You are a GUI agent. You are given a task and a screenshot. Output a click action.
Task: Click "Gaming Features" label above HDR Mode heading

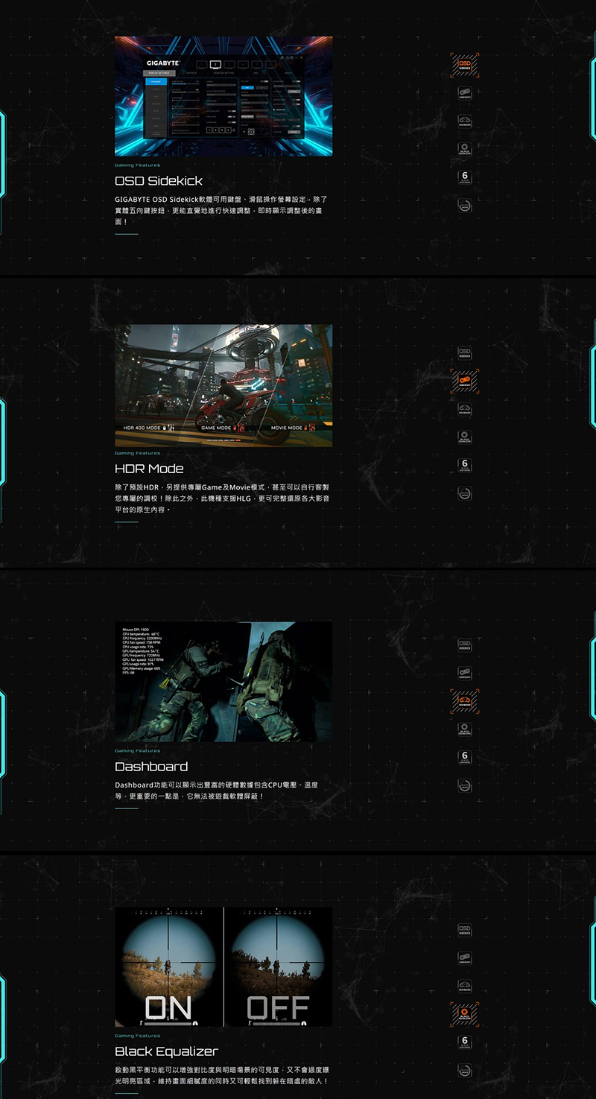pos(137,453)
